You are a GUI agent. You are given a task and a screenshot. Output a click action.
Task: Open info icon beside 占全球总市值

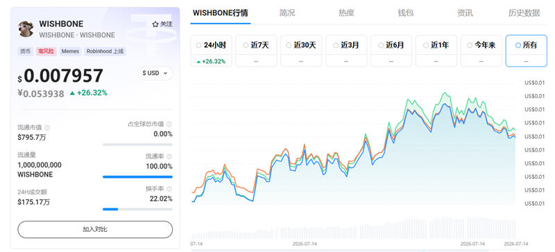169,124
